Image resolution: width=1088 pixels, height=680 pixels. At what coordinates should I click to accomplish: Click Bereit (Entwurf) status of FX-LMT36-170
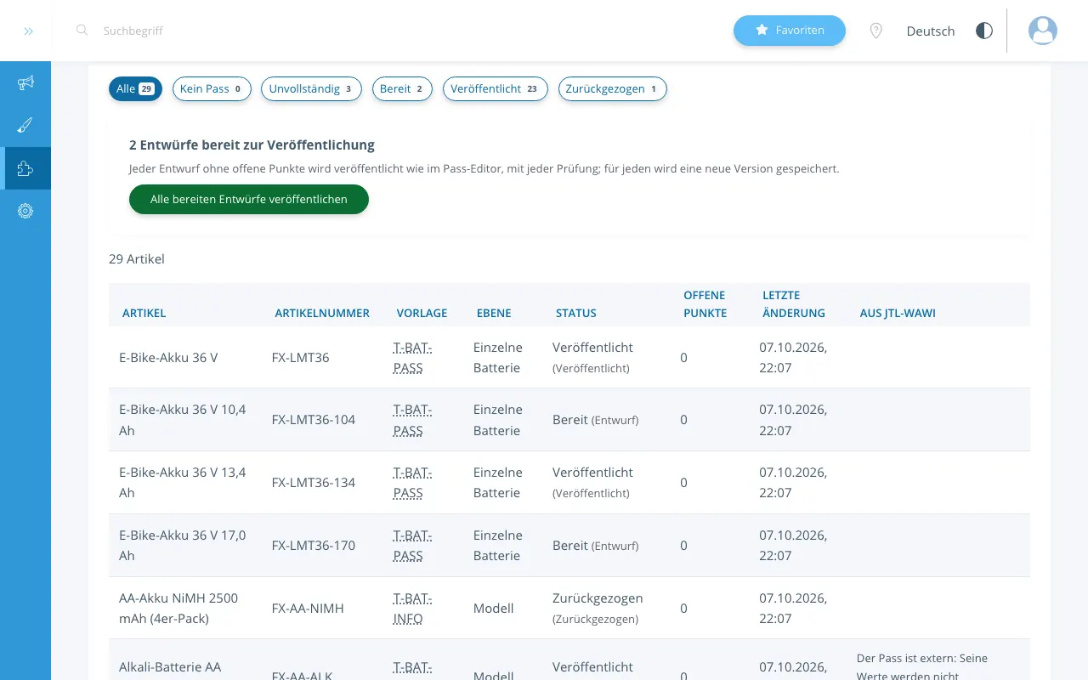(596, 545)
